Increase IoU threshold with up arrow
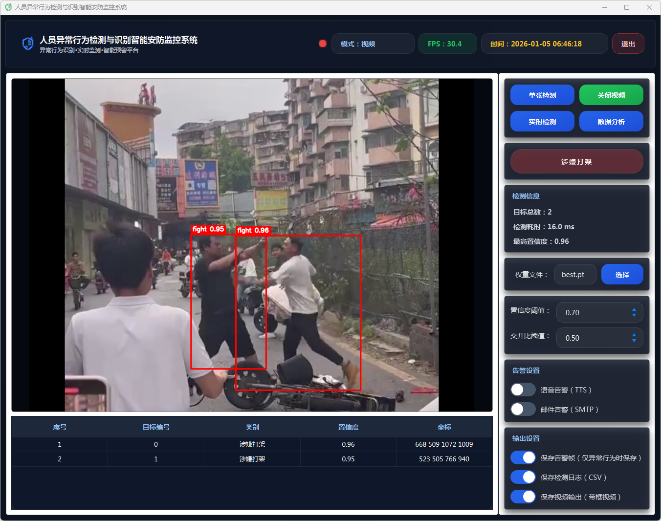The width and height of the screenshot is (661, 521). coord(634,335)
